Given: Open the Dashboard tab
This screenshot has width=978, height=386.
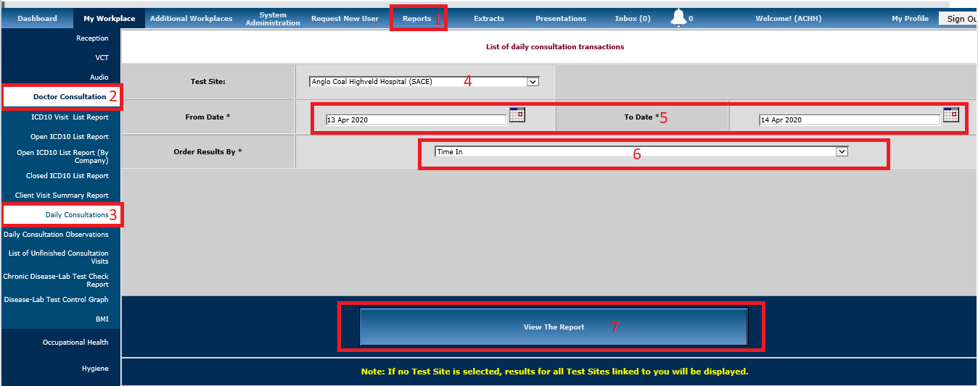Looking at the screenshot, I should pos(38,19).
